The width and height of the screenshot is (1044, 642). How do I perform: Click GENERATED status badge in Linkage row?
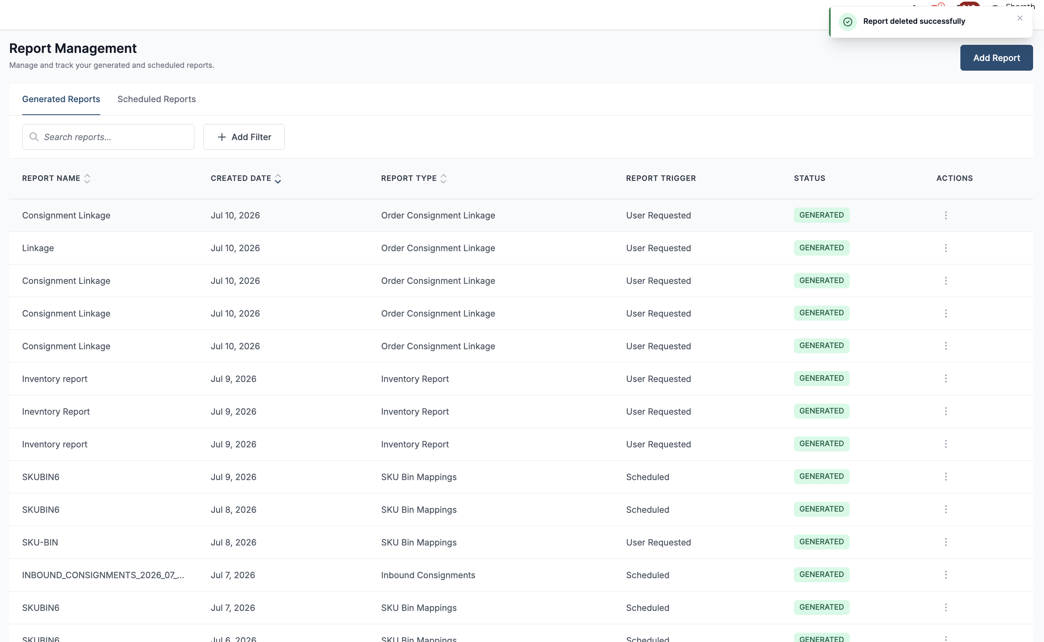point(821,248)
